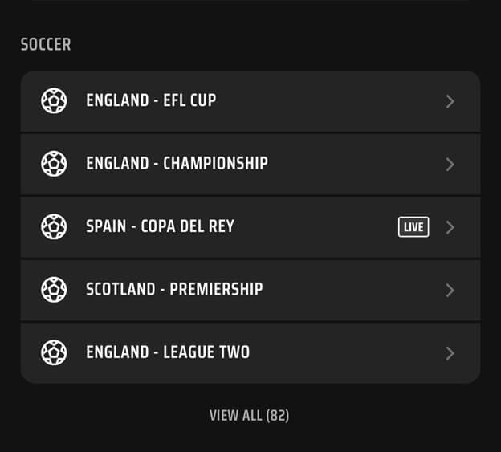This screenshot has width=501, height=452.
Task: Select the ENGLAND - LEAGUE TWO label
Action: 168,352
